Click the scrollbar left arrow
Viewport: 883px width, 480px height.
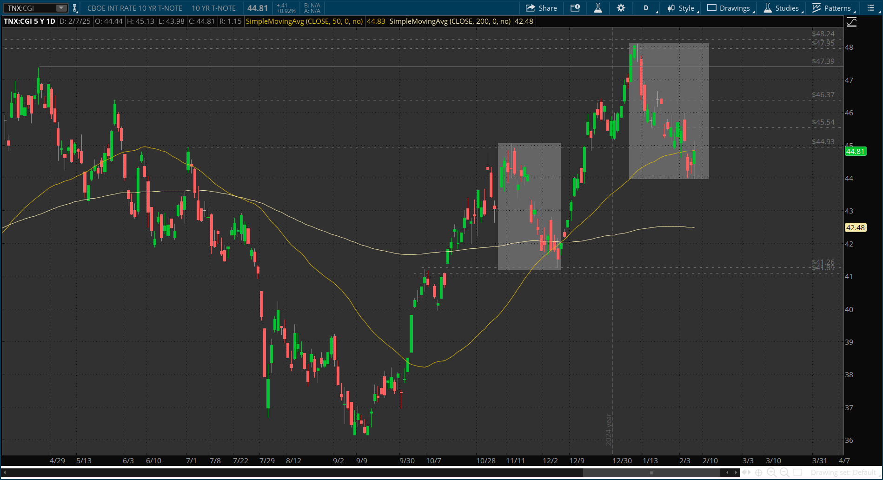pyautogui.click(x=4, y=473)
